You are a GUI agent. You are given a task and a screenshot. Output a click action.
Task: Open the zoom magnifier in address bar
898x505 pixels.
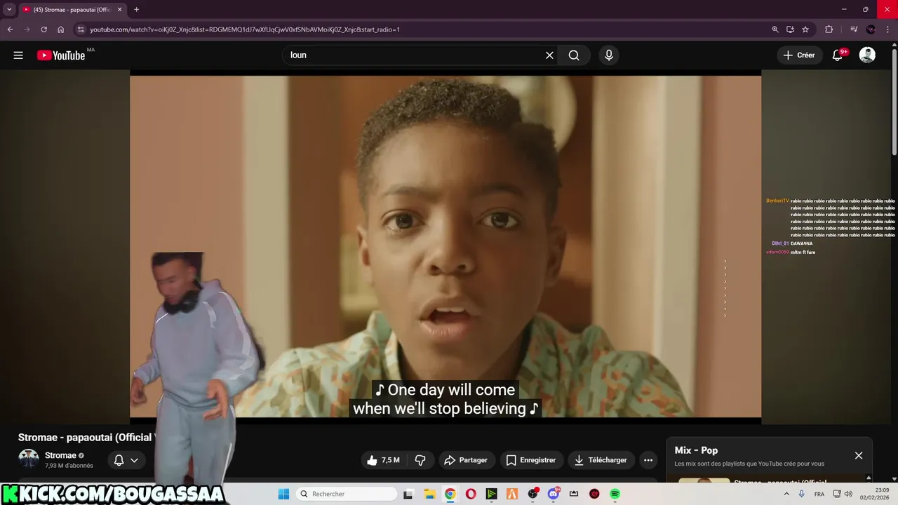click(775, 29)
